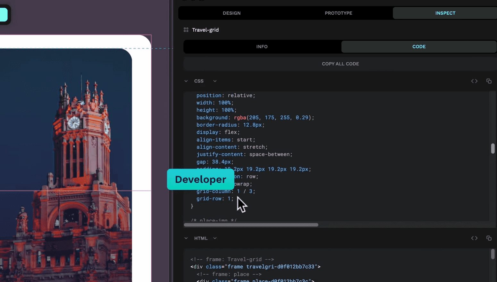Click the clock tower image on canvas
Viewport: 497px width, 282px height.
[x=66, y=165]
